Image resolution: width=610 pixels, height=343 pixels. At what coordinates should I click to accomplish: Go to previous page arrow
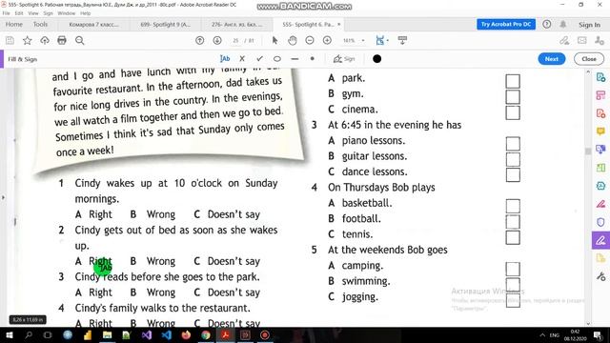(199, 40)
